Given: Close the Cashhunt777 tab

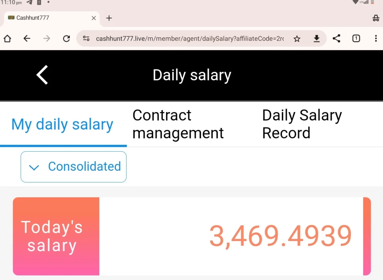Looking at the screenshot, I should point(94,18).
